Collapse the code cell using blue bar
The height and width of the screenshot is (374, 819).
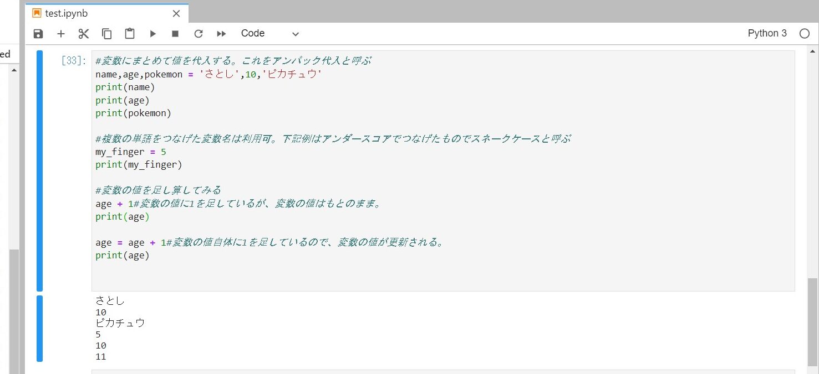[39, 171]
